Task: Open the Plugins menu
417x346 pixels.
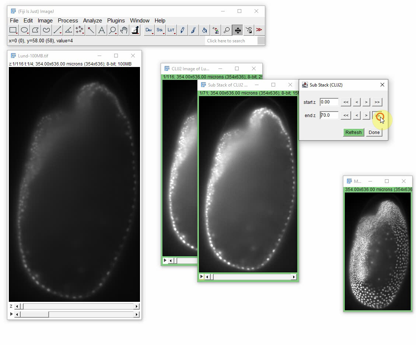Action: [116, 20]
